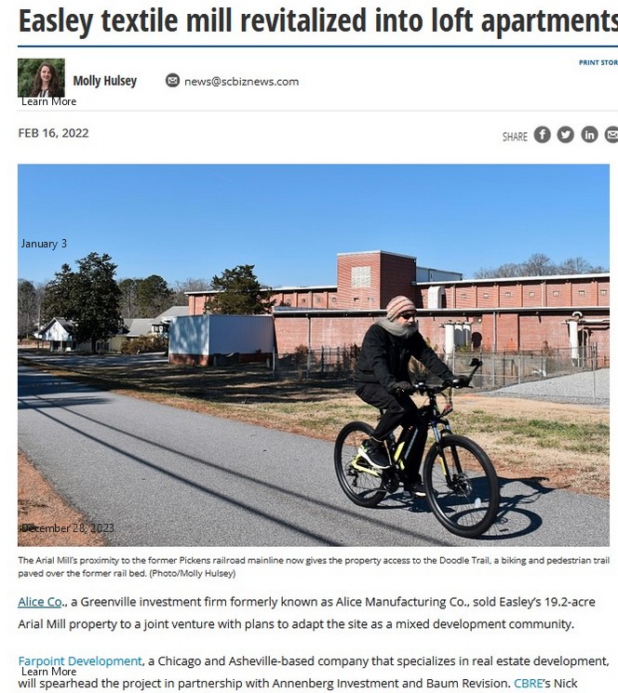Click Learn More below Farpoint Development

48,672
